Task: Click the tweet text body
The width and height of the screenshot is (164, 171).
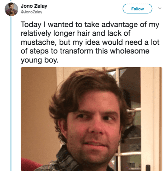Action: click(90, 42)
